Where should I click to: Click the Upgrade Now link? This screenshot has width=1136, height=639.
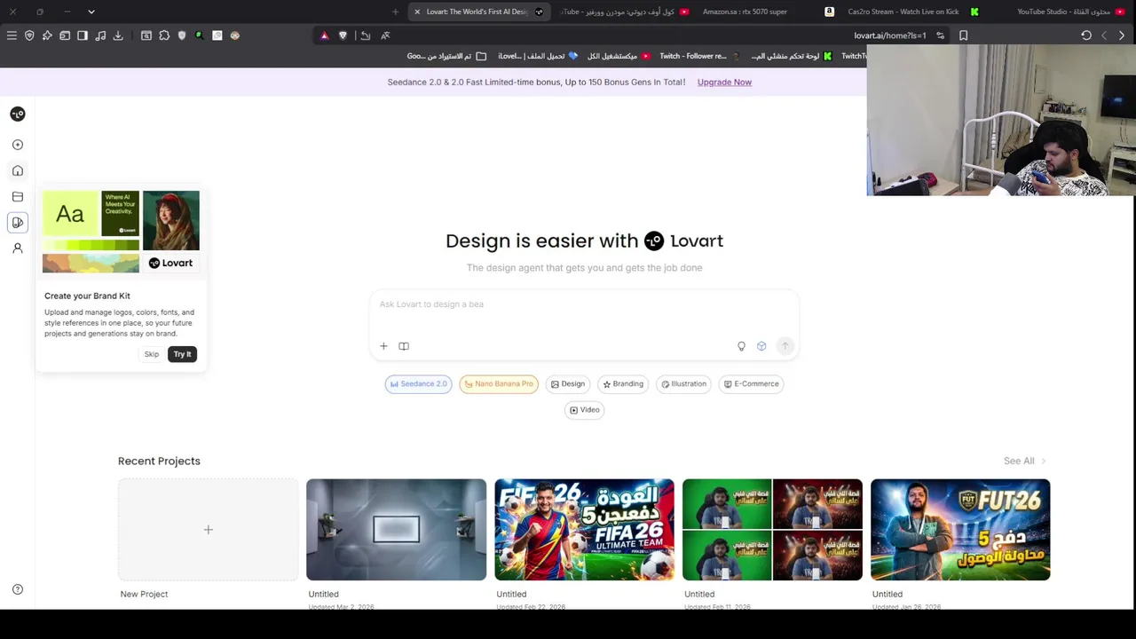[x=724, y=82]
